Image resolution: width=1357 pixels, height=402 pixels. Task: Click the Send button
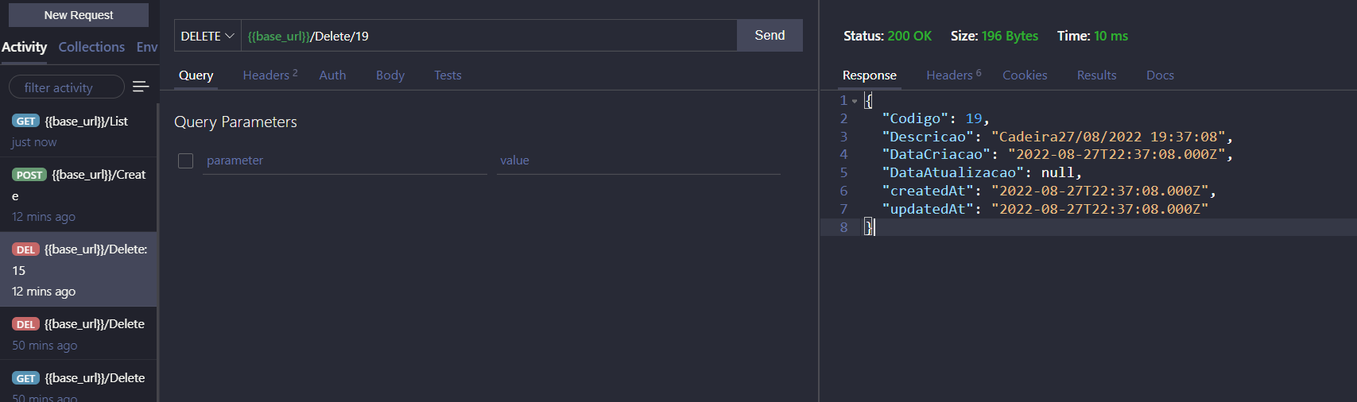pyautogui.click(x=770, y=36)
